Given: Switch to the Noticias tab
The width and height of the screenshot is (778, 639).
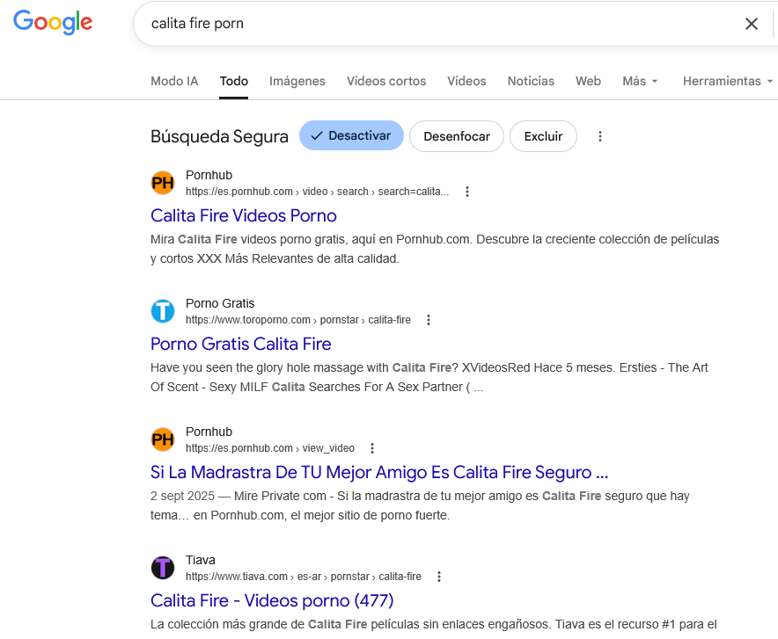Looking at the screenshot, I should (x=531, y=81).
